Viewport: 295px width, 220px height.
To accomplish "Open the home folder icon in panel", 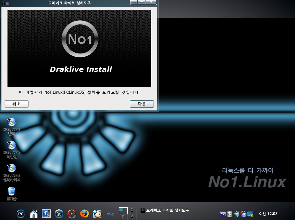I will 34,214.
